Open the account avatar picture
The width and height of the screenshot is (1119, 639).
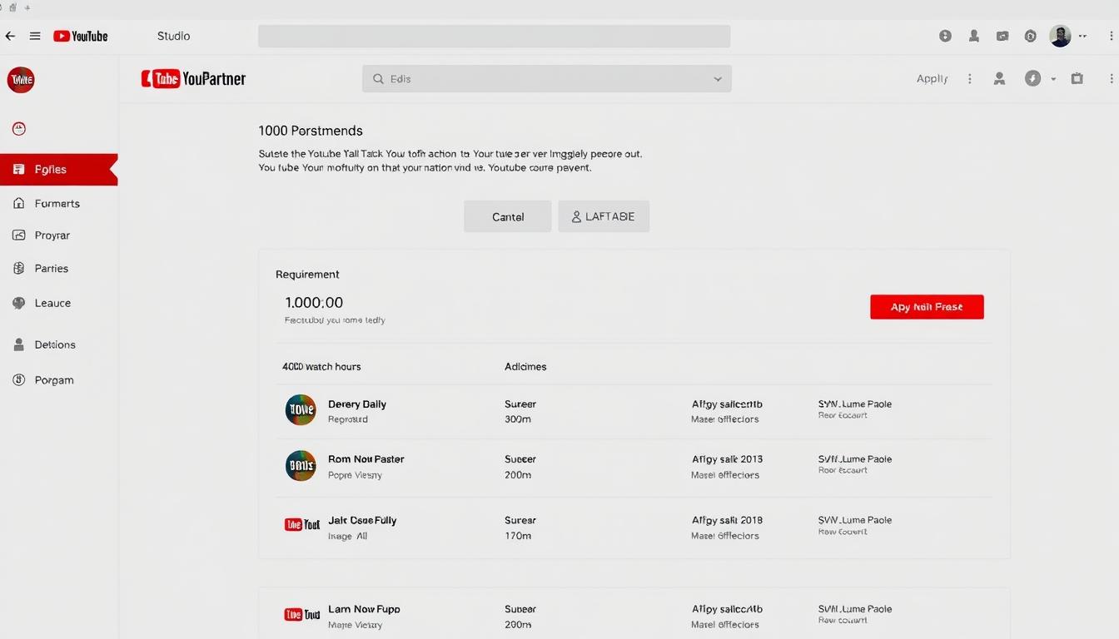click(1060, 36)
